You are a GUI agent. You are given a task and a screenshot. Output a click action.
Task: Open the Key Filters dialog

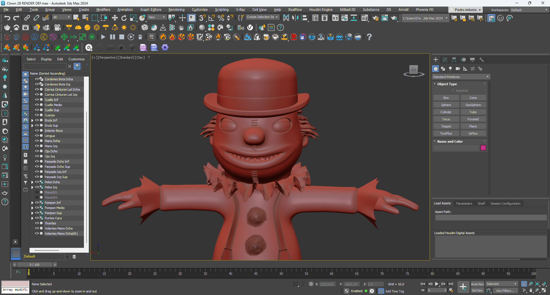505,290
